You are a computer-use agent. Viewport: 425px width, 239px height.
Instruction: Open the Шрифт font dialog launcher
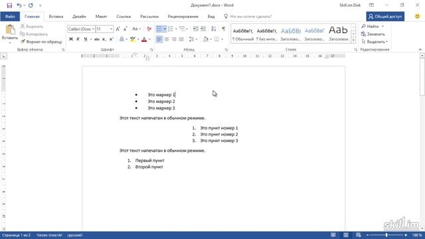pos(151,50)
